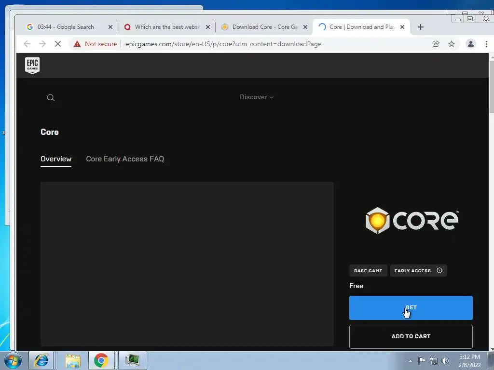Click the volume speaker tray icon
Image resolution: width=494 pixels, height=370 pixels.
[x=445, y=361]
